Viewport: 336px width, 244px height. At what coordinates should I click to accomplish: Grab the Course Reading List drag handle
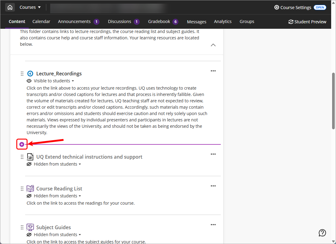pos(22,189)
